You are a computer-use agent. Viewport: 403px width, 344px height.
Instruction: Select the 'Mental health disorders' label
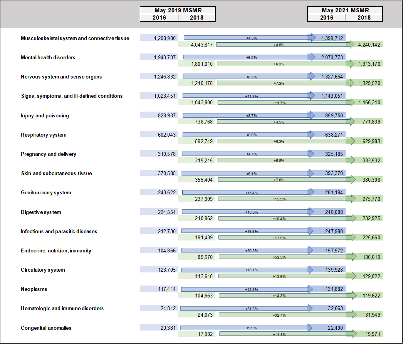[48, 57]
